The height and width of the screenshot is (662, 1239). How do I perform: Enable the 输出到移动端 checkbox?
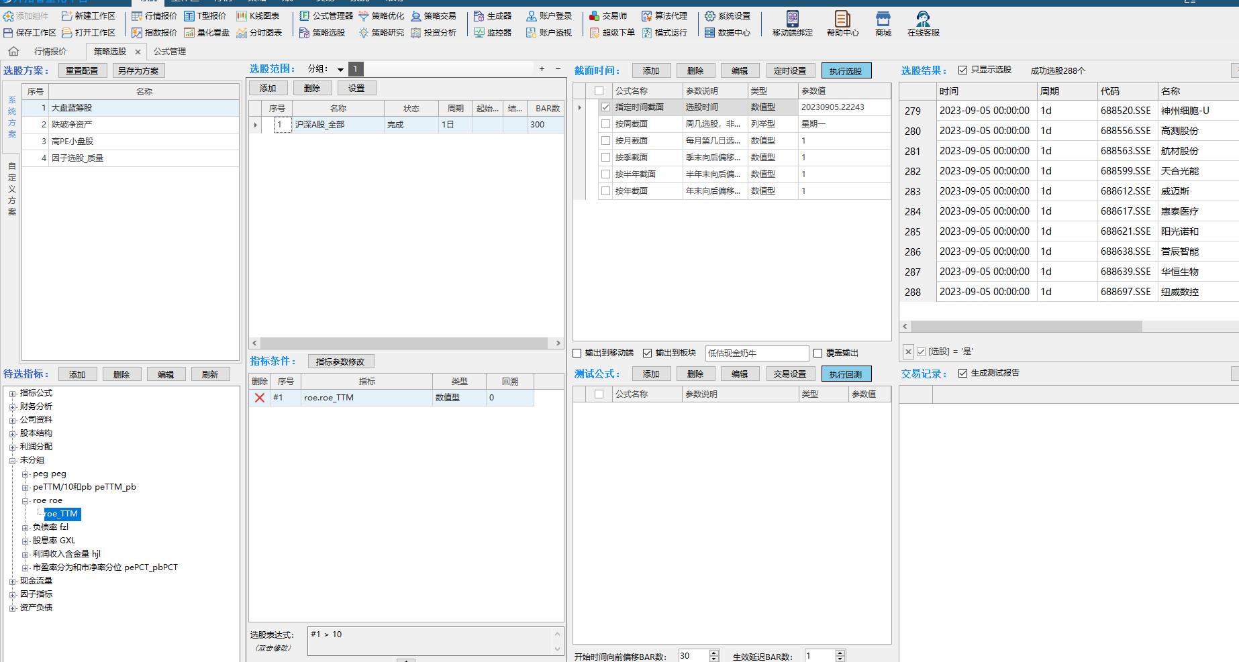click(x=577, y=353)
